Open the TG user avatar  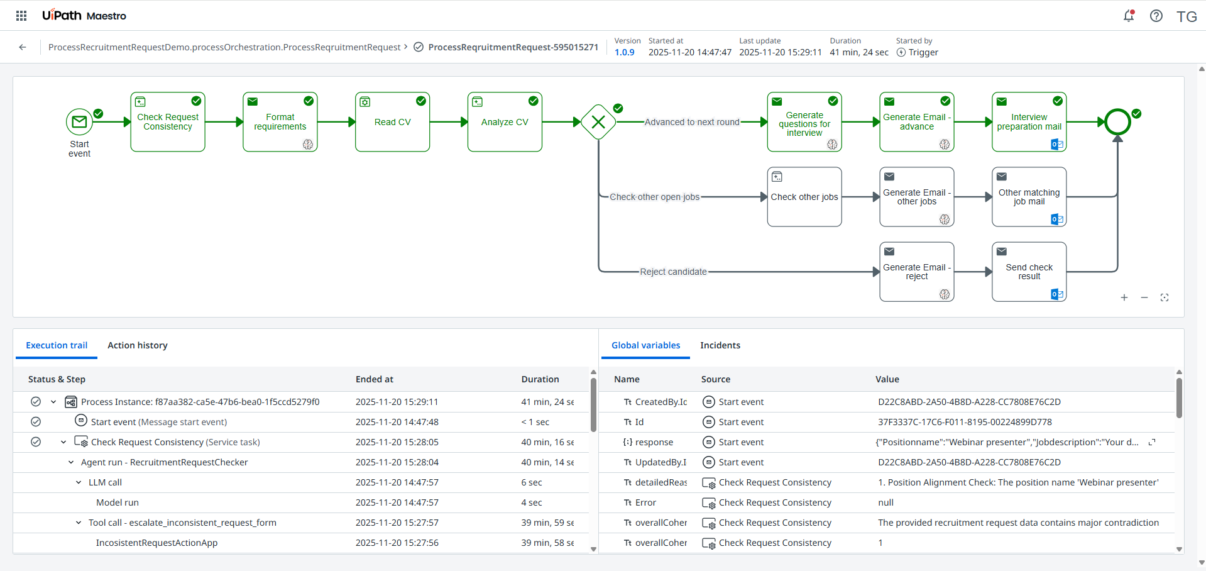pyautogui.click(x=1186, y=16)
